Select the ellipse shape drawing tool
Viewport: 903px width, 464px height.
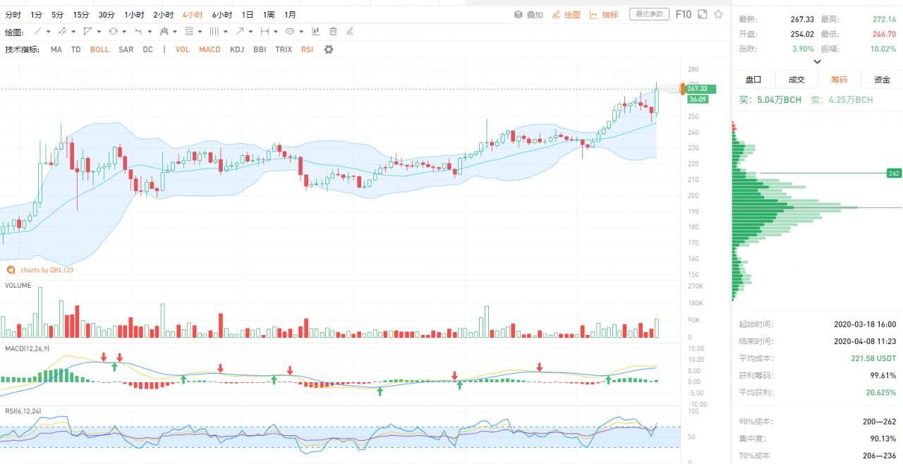point(113,32)
